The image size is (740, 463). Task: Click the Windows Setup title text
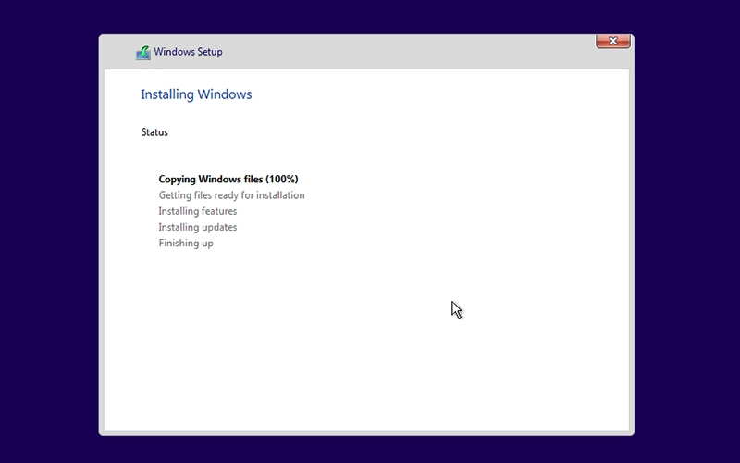coord(188,52)
